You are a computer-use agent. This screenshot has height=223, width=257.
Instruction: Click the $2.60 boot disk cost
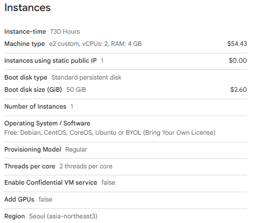[238, 89]
